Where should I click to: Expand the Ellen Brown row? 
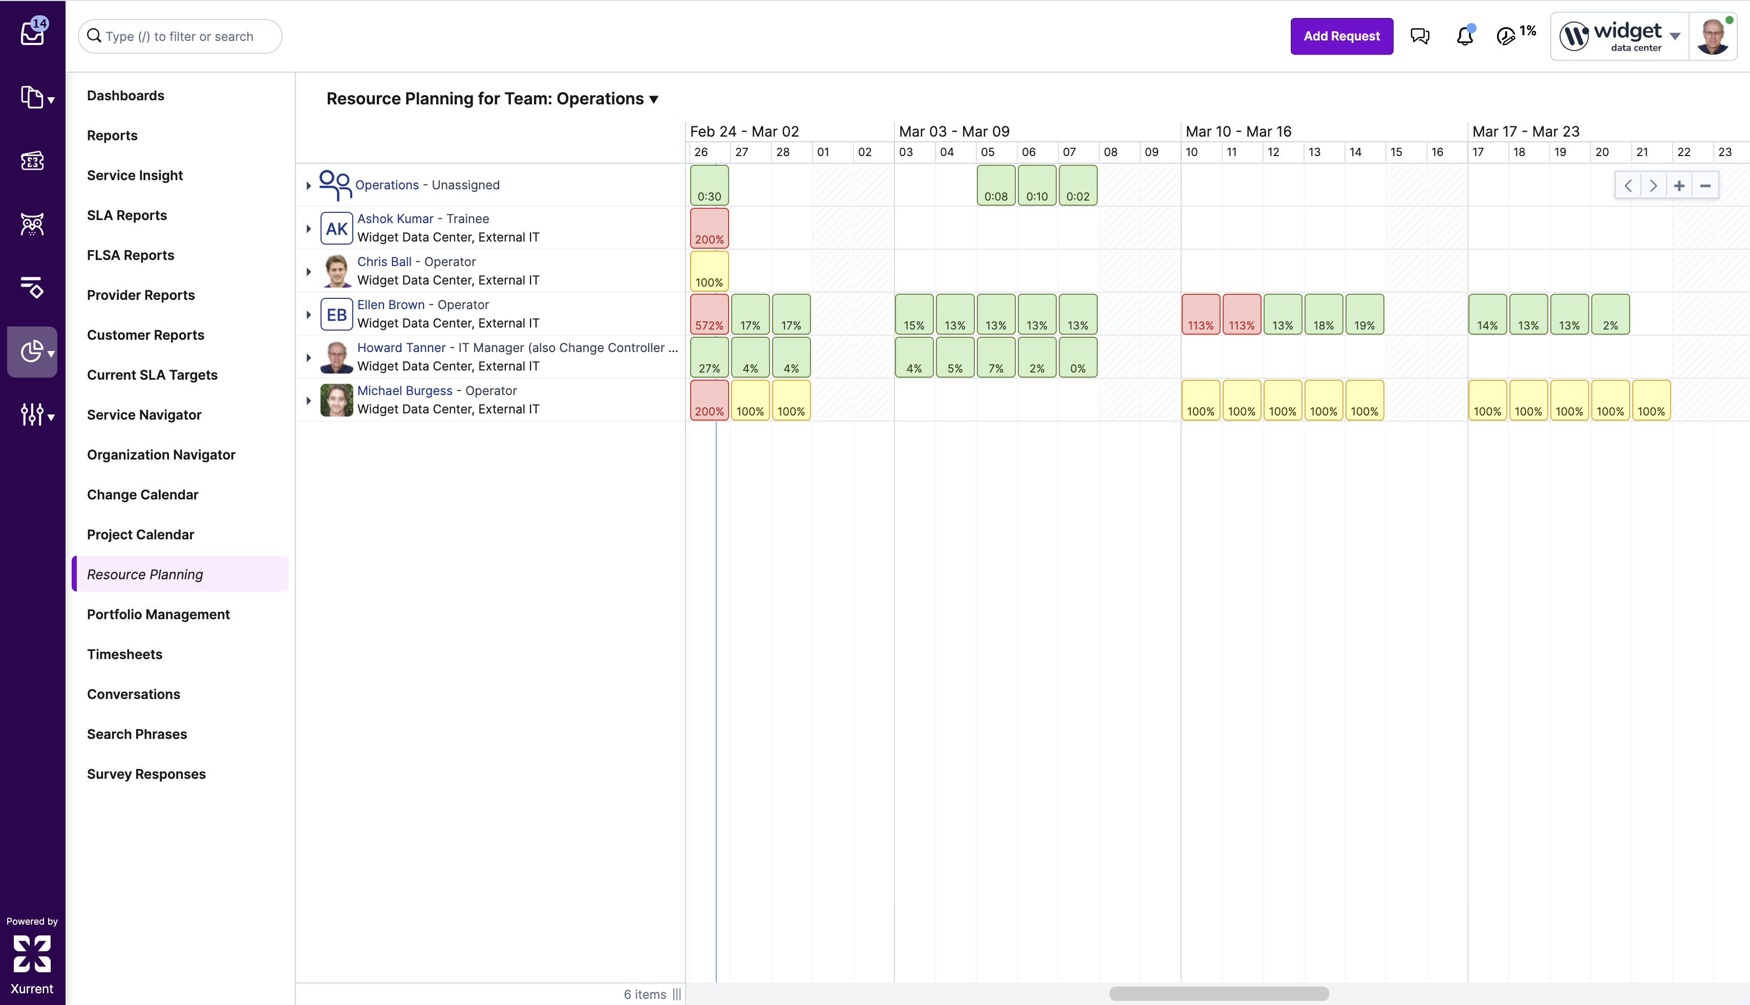[309, 315]
